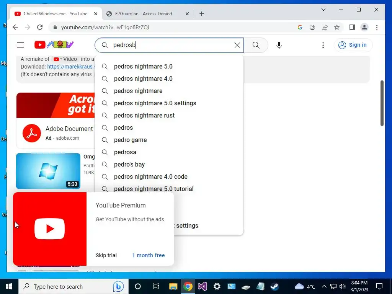Submit search with magnifier button
Screen dimensions: 392x294
click(x=256, y=45)
